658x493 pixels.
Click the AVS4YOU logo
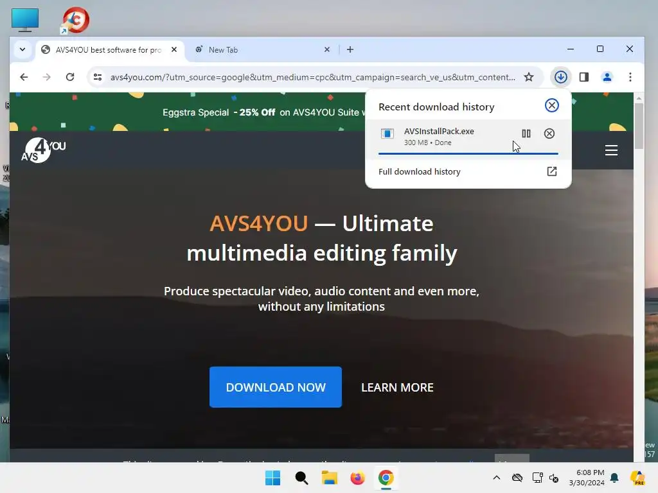(43, 150)
